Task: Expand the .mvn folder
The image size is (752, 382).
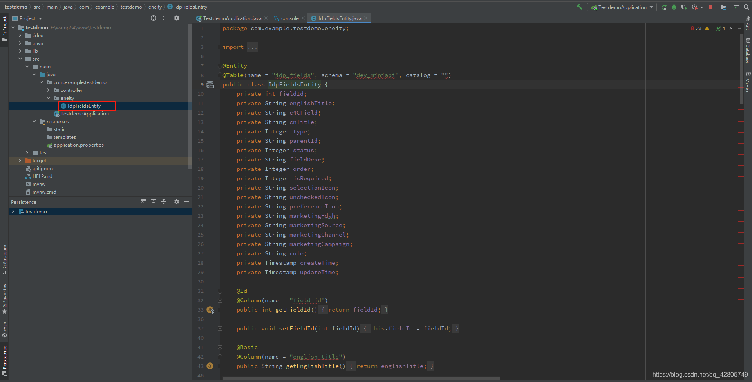Action: pos(20,43)
